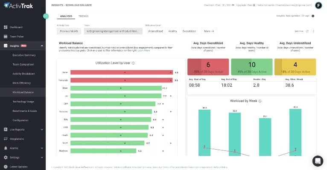Click the red Avg. Days Overutilized tile

(208, 67)
